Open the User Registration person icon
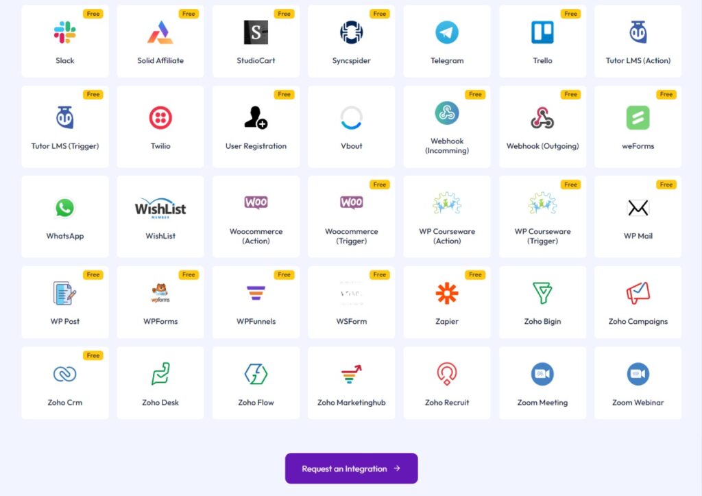The image size is (702, 496). pyautogui.click(x=256, y=118)
